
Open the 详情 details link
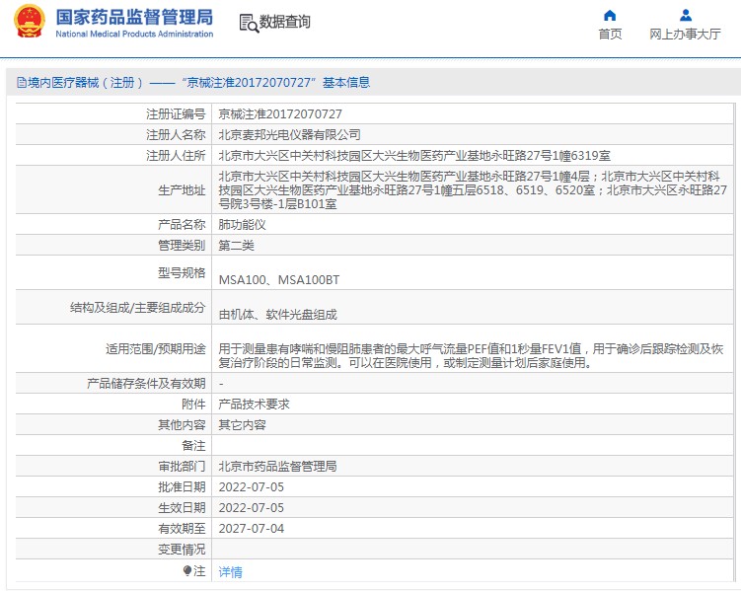coord(230,572)
